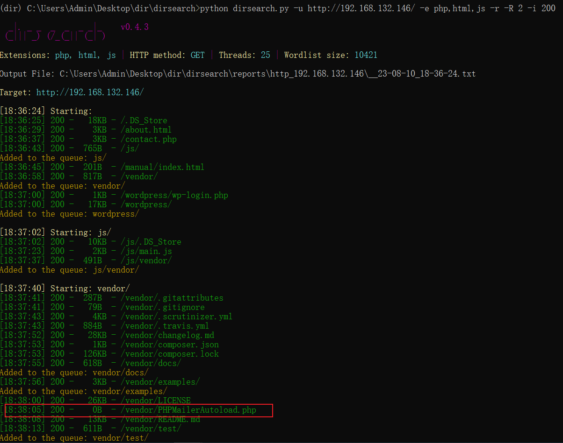The image size is (563, 443).
Task: Click the /vendor/composer.lock result line
Action: coord(169,354)
